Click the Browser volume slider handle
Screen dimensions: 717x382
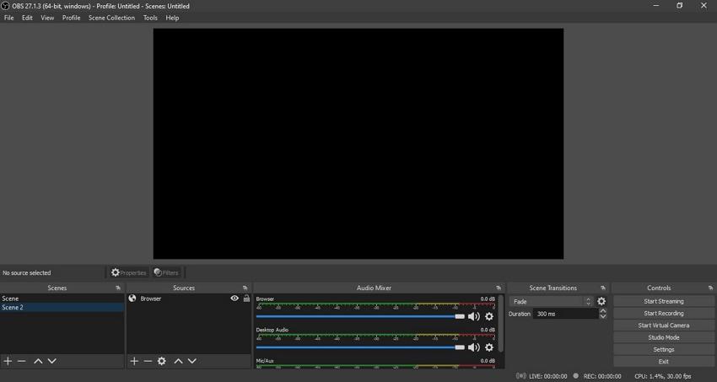pos(460,316)
